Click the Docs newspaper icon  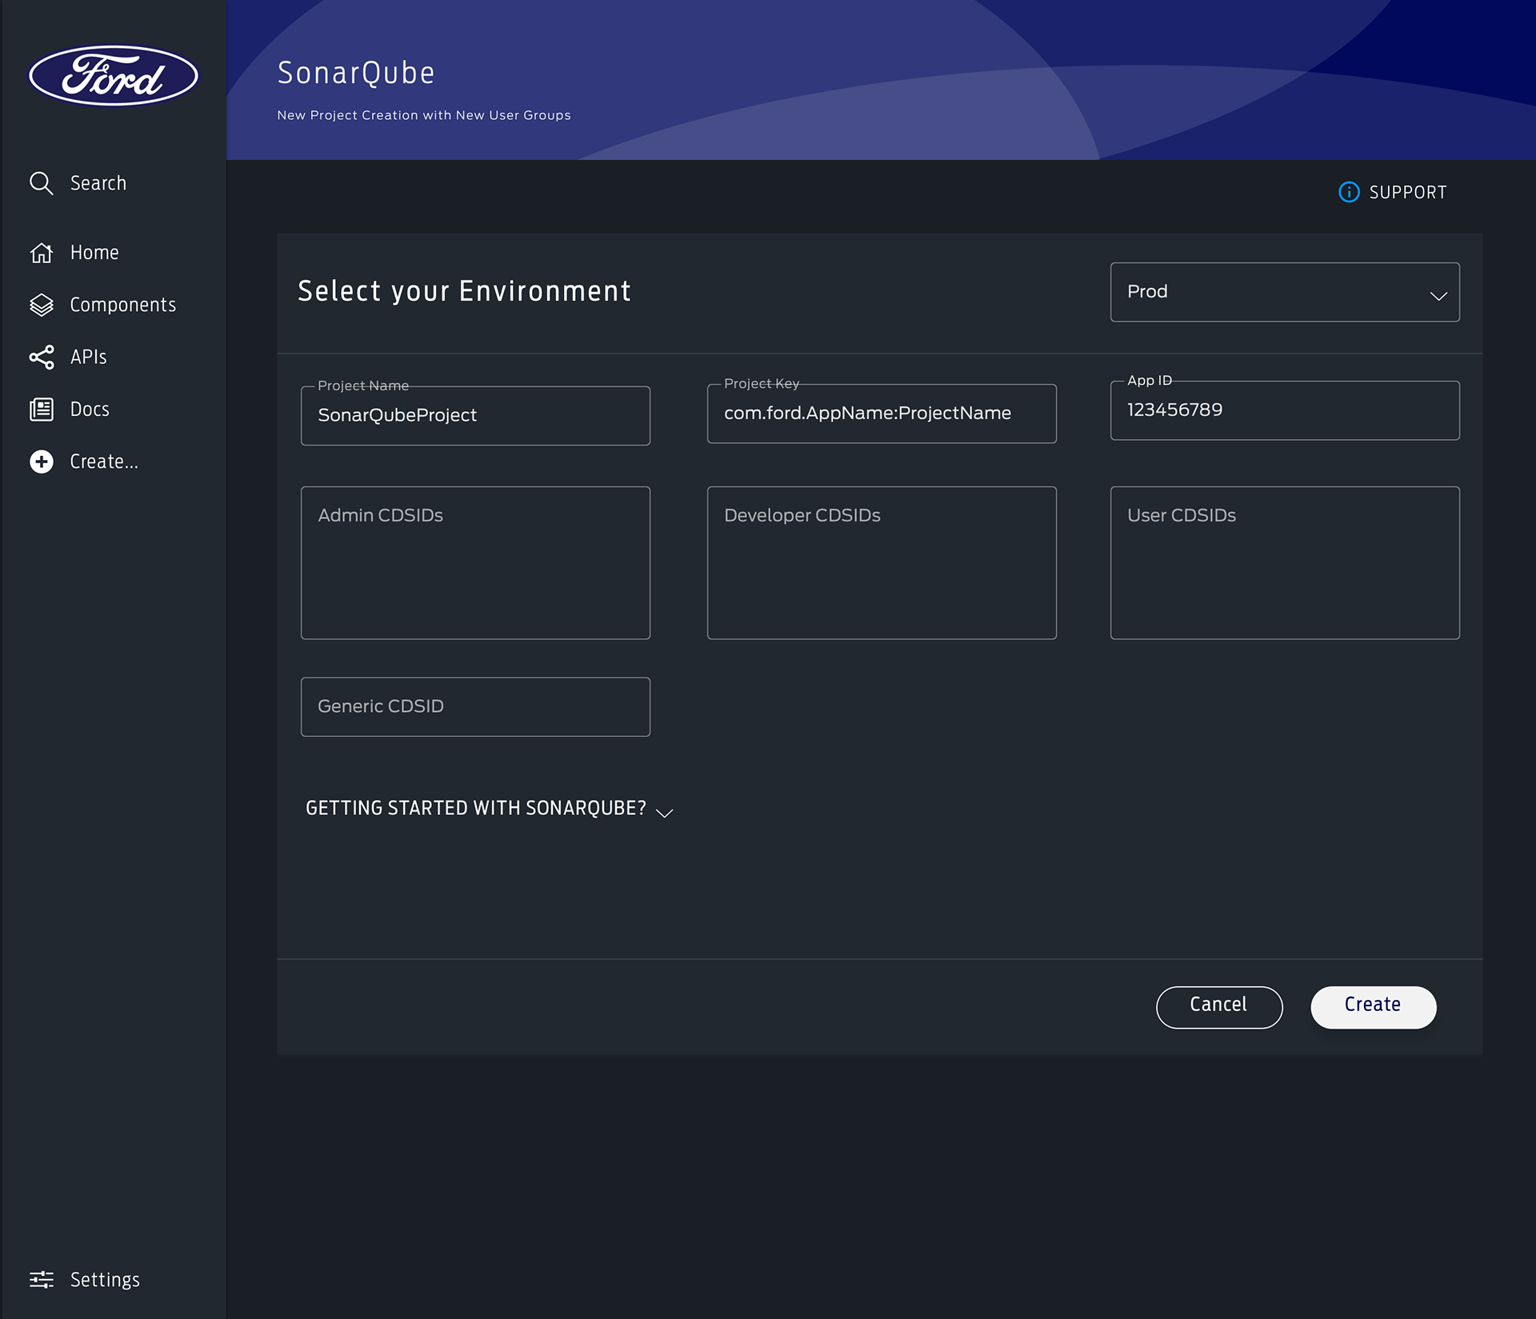(x=42, y=410)
